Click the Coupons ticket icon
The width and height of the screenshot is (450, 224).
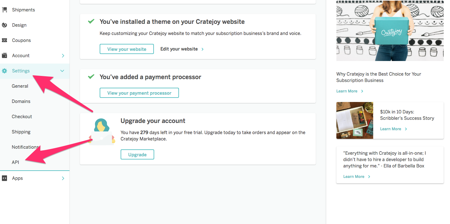click(x=4, y=40)
